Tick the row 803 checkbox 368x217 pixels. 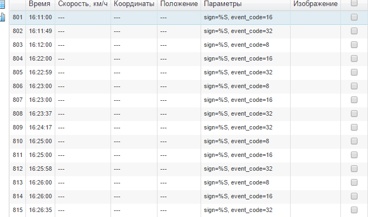(354, 45)
